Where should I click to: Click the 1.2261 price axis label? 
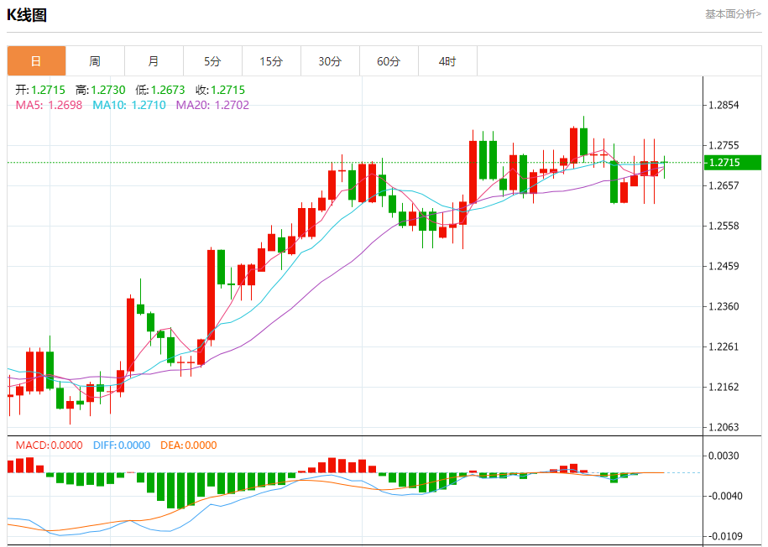coord(724,346)
